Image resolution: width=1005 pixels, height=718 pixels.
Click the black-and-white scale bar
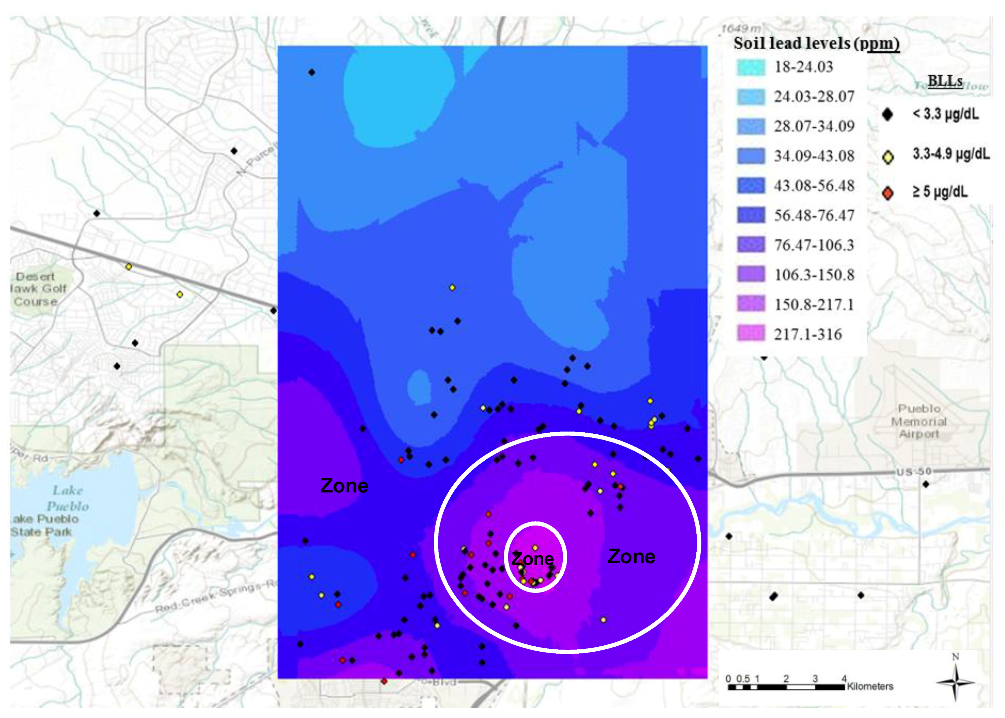tap(786, 687)
